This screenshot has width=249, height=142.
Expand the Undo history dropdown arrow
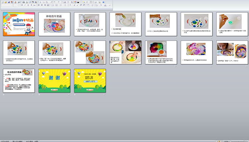tap(56, 2)
